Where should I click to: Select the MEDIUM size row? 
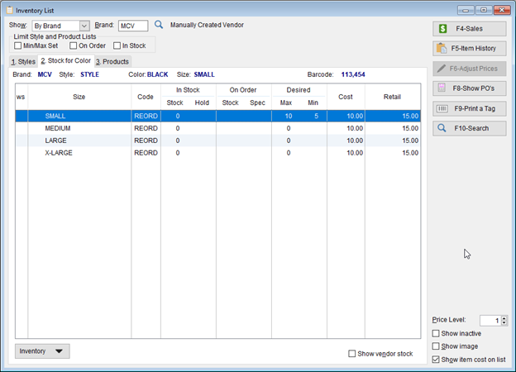(57, 128)
